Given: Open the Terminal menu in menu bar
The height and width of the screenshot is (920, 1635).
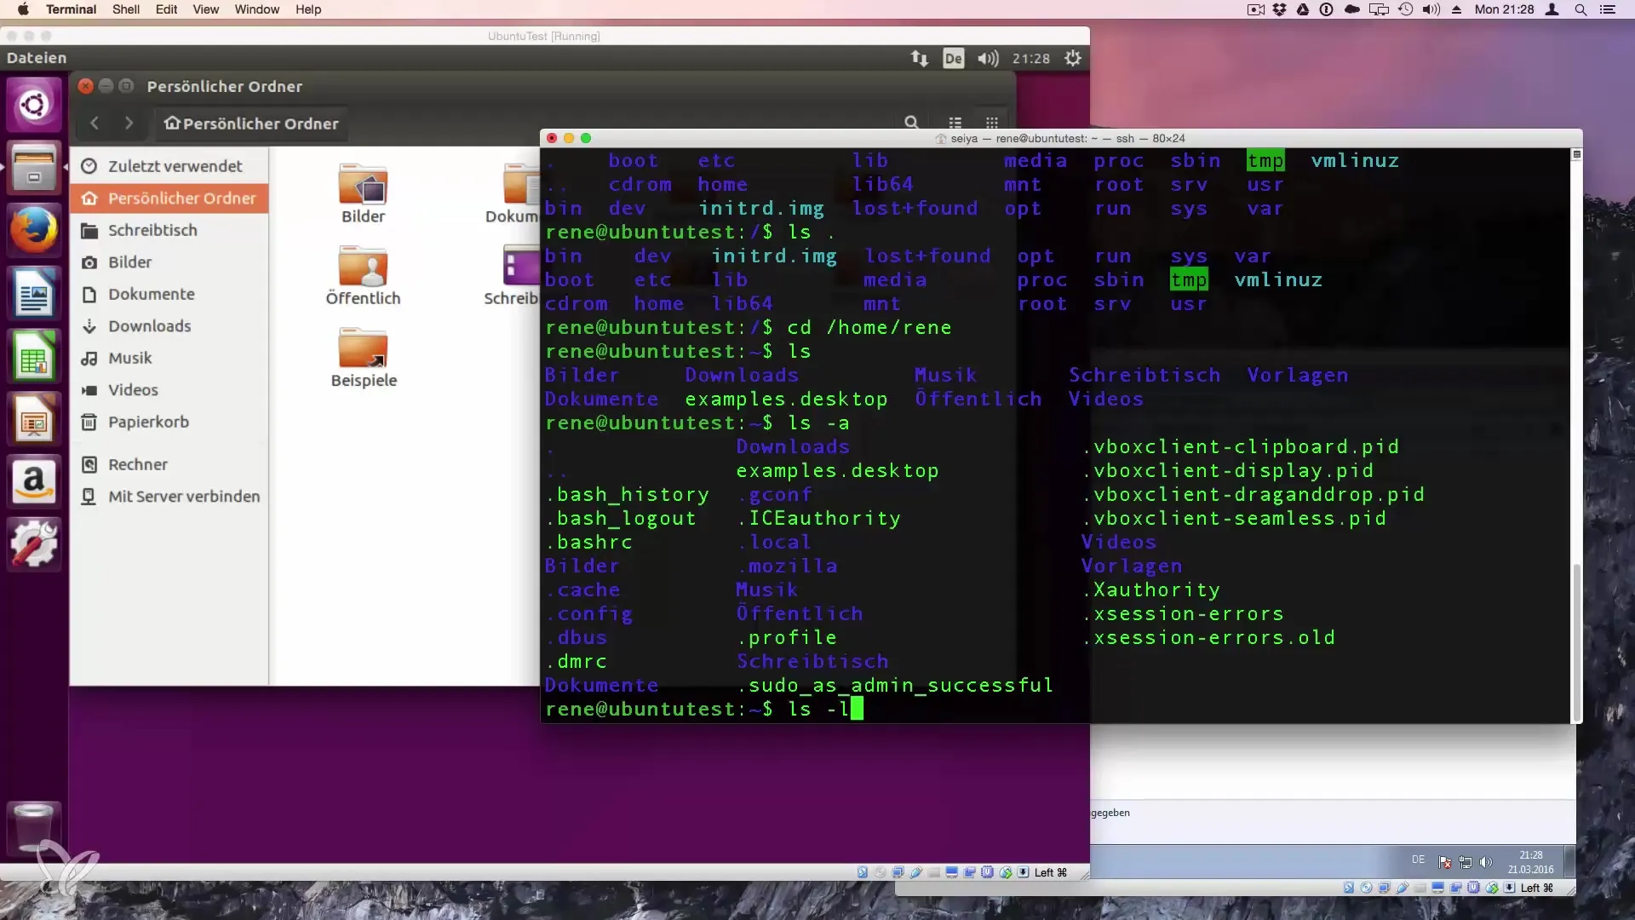Looking at the screenshot, I should coord(71,9).
